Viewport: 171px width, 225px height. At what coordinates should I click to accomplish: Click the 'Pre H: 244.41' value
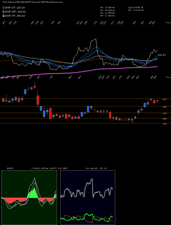[107, 10]
